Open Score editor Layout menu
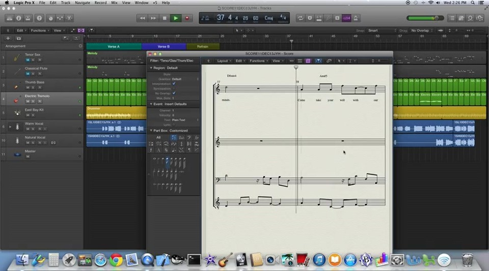Viewport: 489px width, 271px height. pos(224,61)
